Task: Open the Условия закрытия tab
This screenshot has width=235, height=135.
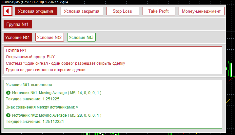Action: 82,11
